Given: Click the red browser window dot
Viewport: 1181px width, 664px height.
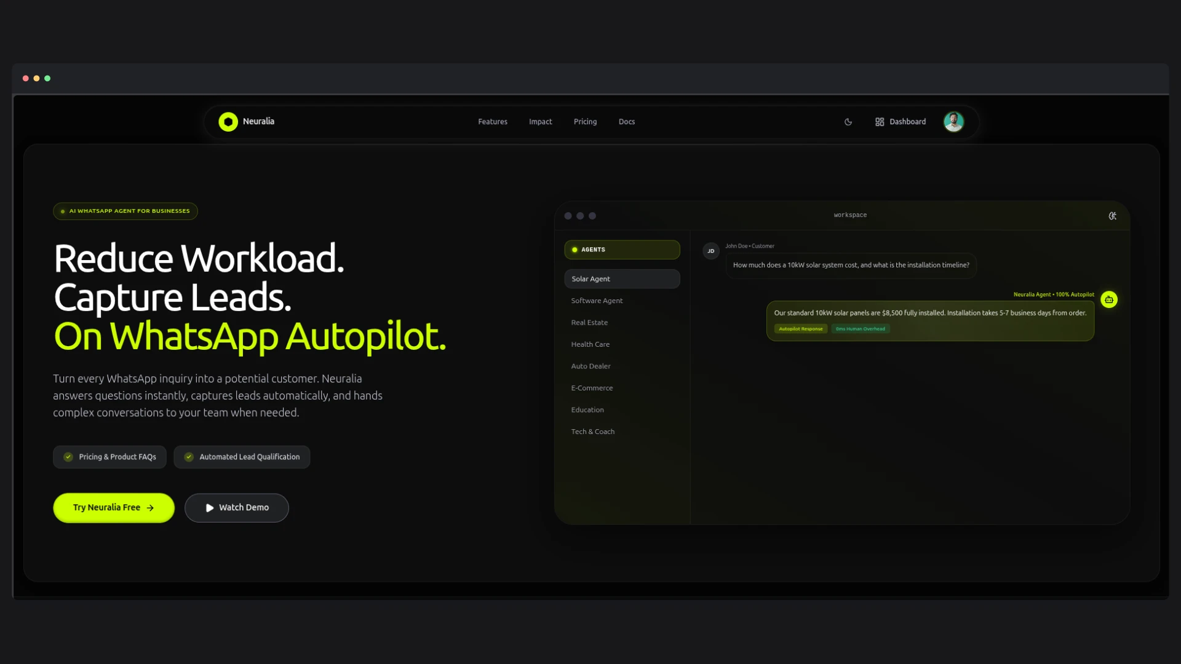Looking at the screenshot, I should coord(26,78).
